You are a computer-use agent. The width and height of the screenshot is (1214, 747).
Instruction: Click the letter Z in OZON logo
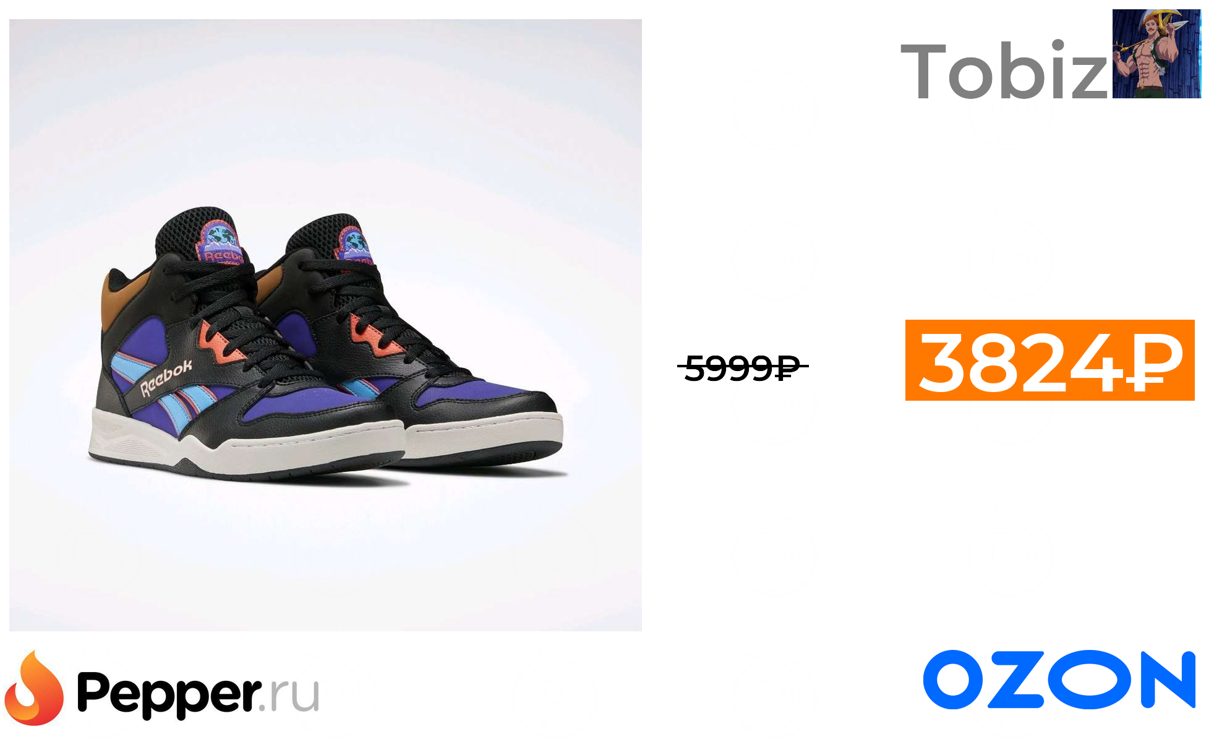pyautogui.click(x=1015, y=679)
